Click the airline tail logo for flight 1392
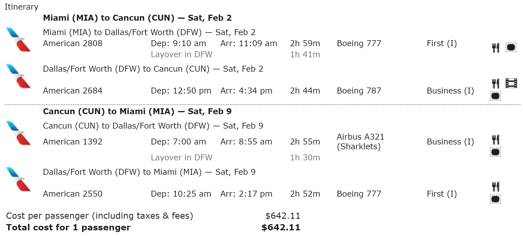 click(18, 133)
